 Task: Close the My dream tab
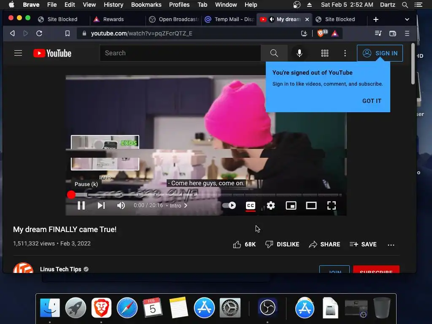point(307,19)
